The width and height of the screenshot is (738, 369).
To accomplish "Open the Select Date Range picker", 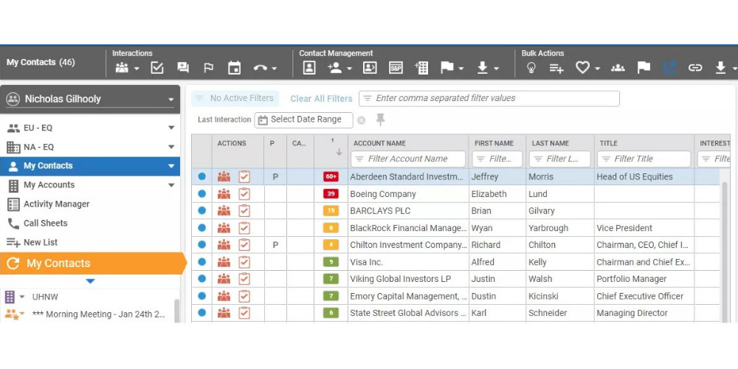I will click(304, 120).
